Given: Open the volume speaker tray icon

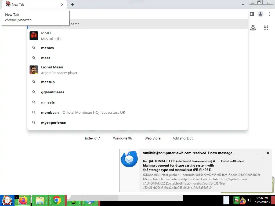Looking at the screenshot, I should [249, 200].
